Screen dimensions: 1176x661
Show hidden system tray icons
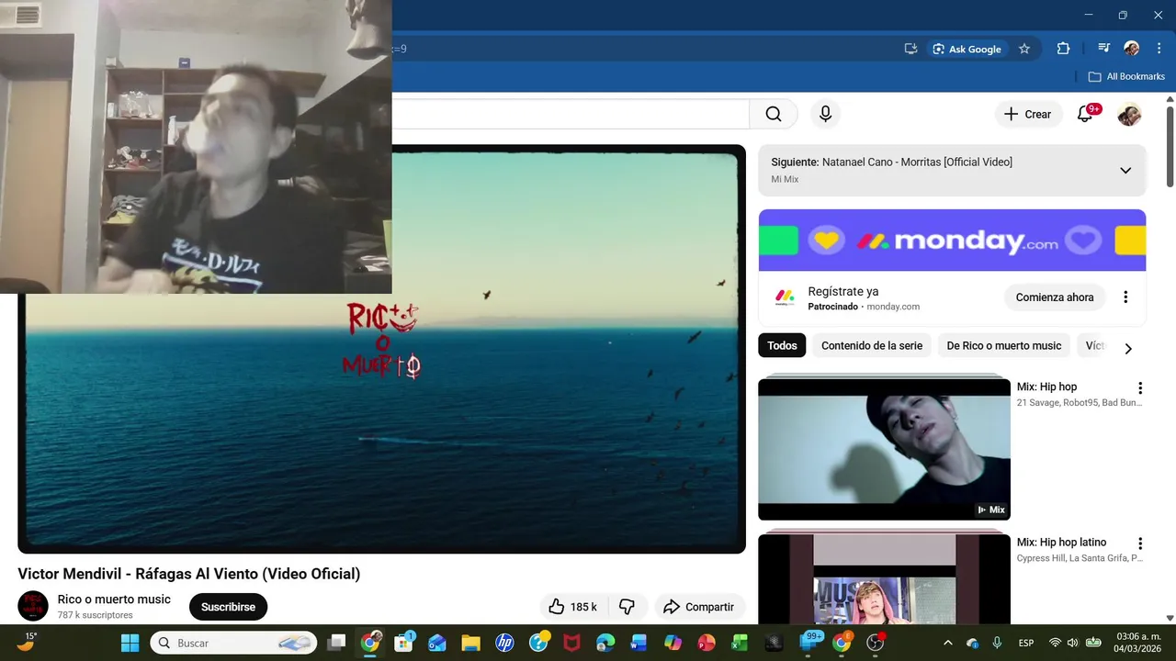click(x=948, y=643)
